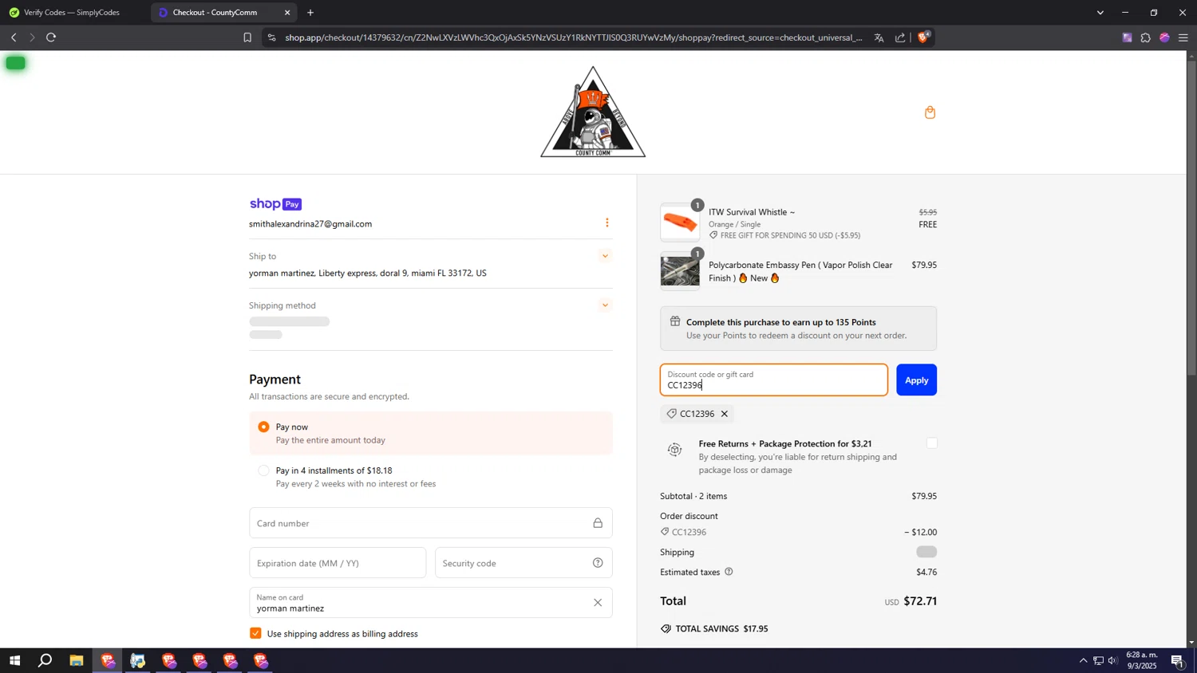
Task: Clear the Name on card field
Action: [598, 603]
